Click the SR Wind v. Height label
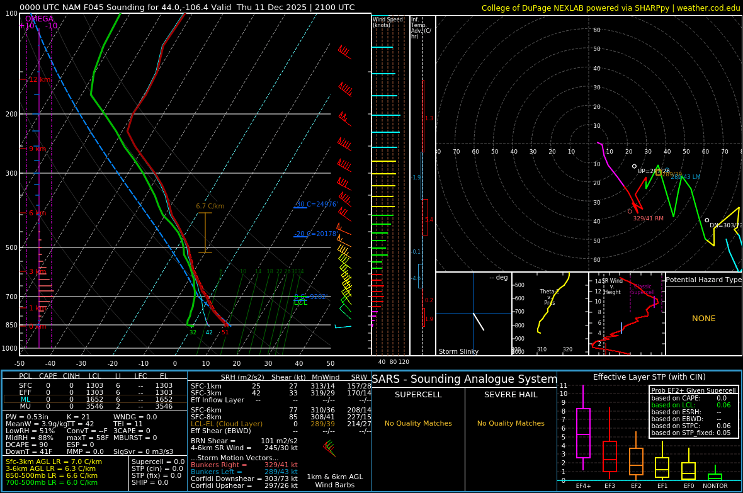The image size is (743, 493). coord(612,286)
